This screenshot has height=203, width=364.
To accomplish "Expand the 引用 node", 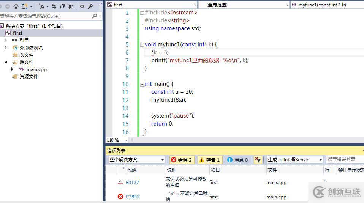I will pyautogui.click(x=5, y=40).
